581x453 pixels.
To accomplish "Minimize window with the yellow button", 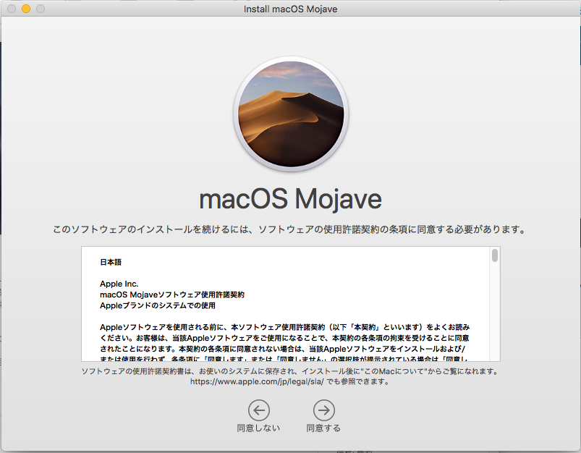I will (26, 9).
